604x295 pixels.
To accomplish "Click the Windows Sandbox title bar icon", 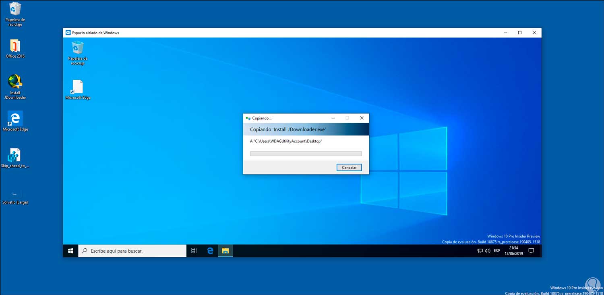I will tap(68, 33).
